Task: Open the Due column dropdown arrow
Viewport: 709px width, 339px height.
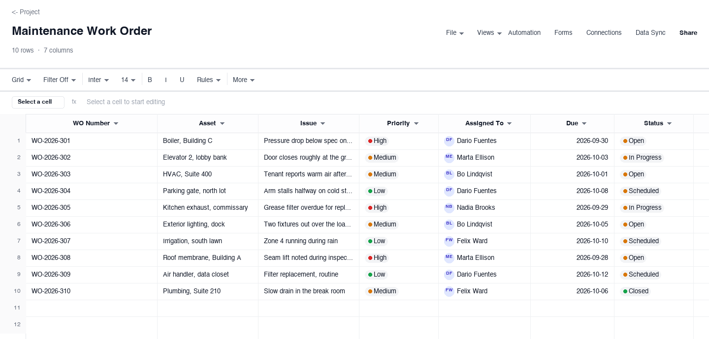Action: 584,124
